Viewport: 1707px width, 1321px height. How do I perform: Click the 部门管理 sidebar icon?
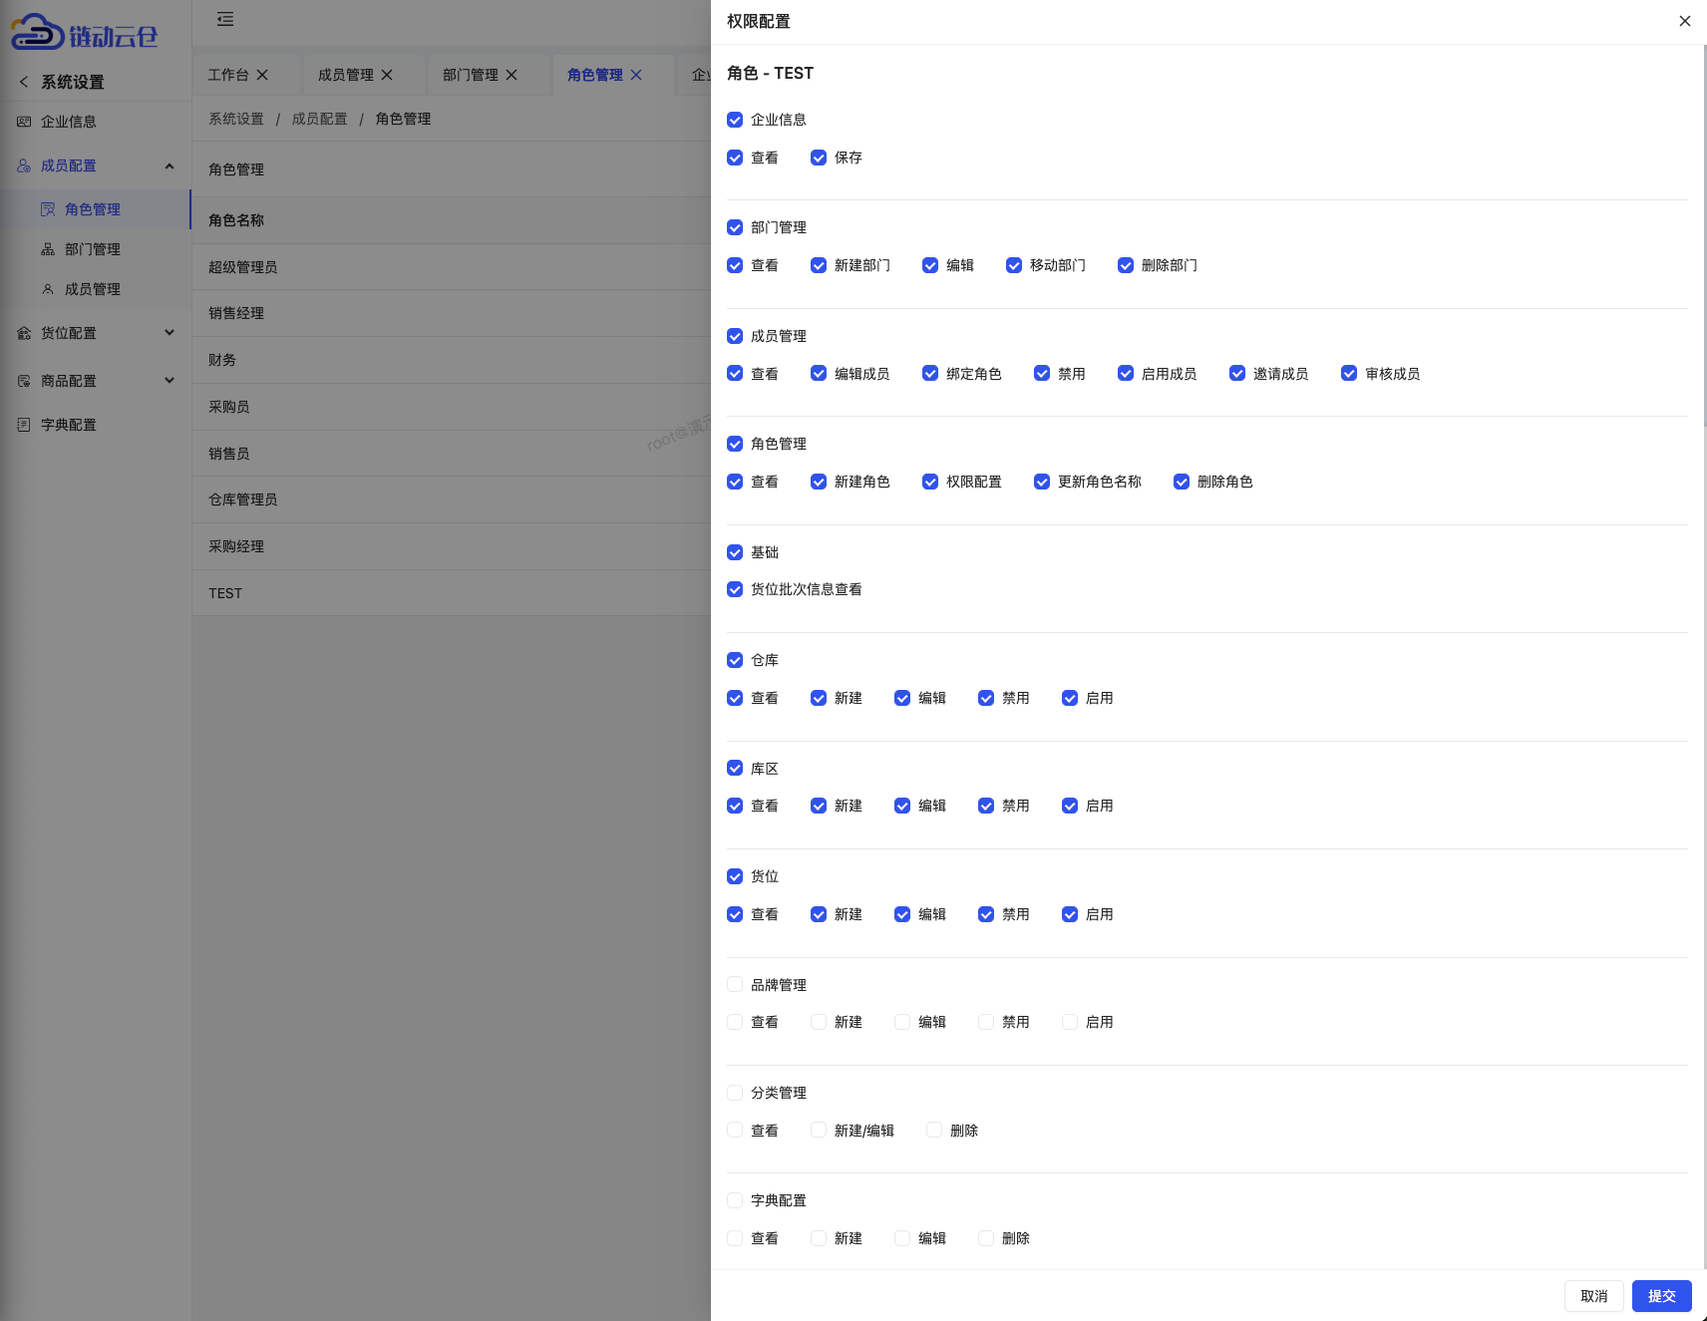tap(48, 249)
